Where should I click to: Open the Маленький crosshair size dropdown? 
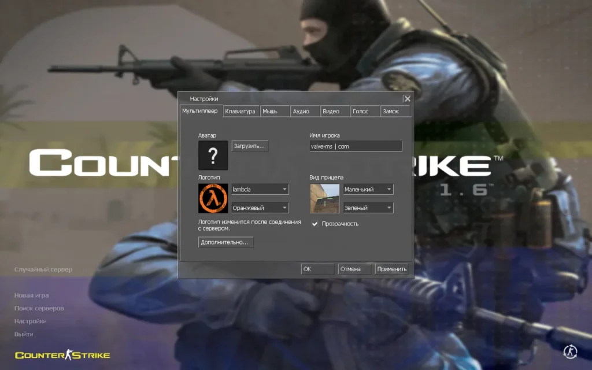368,189
